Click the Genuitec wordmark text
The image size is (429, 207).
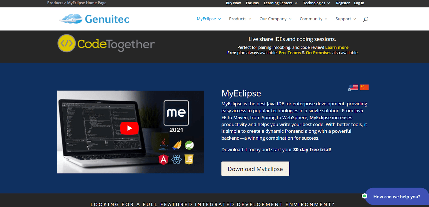coord(107,19)
